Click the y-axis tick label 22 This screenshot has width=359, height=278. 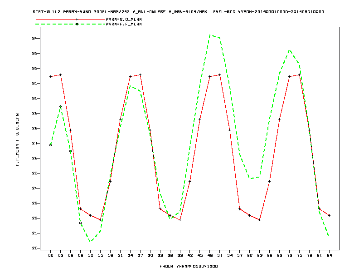pyautogui.click(x=35, y=218)
